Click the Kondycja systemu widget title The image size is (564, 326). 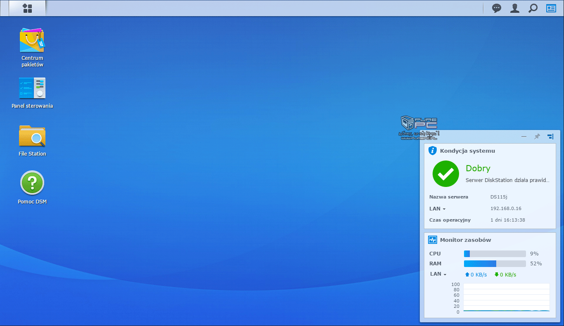467,151
